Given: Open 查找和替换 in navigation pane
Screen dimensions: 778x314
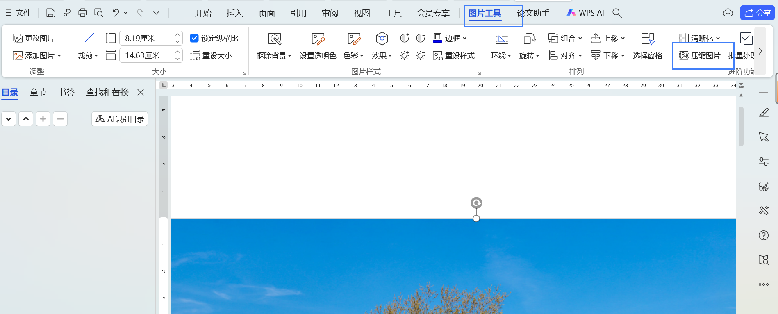Looking at the screenshot, I should pyautogui.click(x=108, y=92).
